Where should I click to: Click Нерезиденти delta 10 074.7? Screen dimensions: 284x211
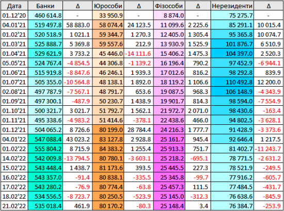point(269,35)
